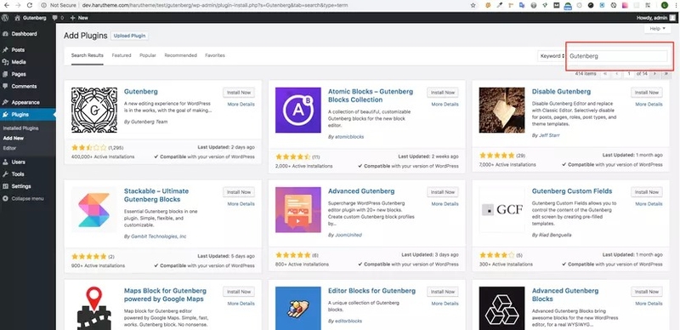Open More Details for Atomic Blocks
680x330 pixels.
coord(445,105)
